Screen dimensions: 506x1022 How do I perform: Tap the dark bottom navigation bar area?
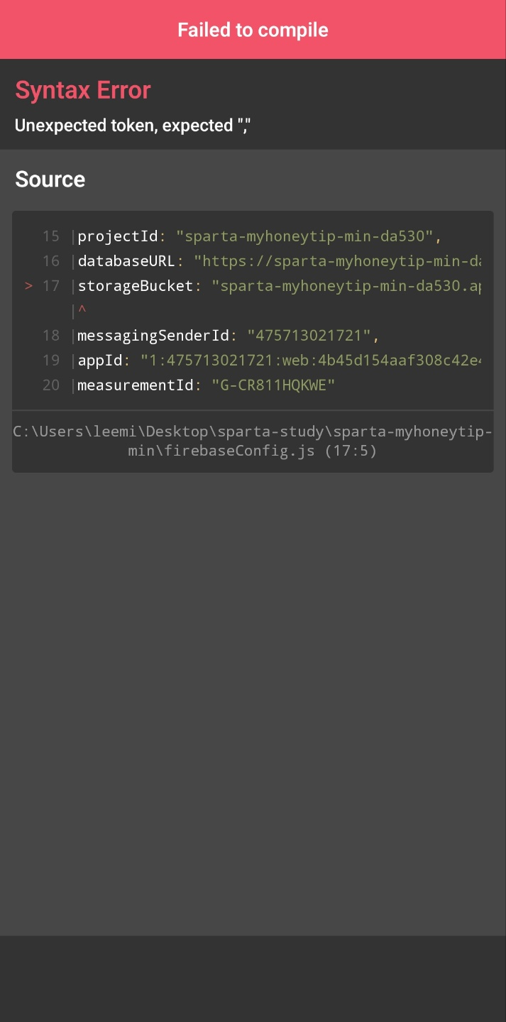coord(253,979)
